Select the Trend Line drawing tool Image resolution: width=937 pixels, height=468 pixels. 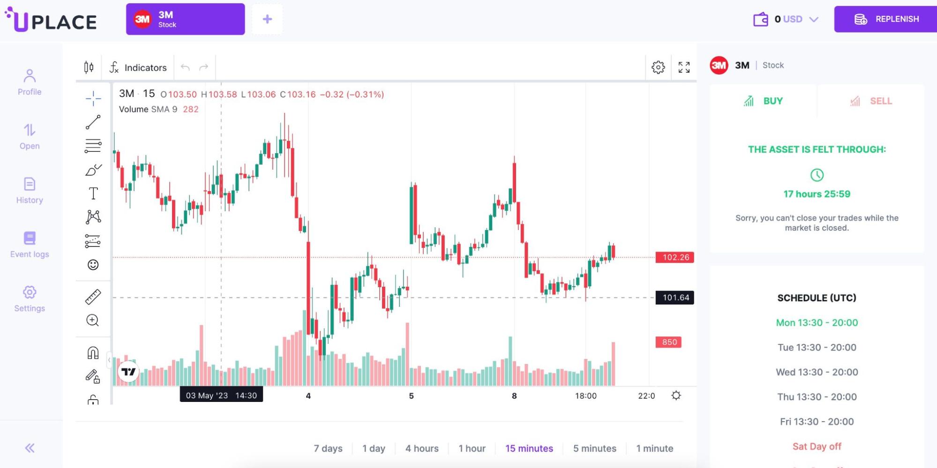93,121
